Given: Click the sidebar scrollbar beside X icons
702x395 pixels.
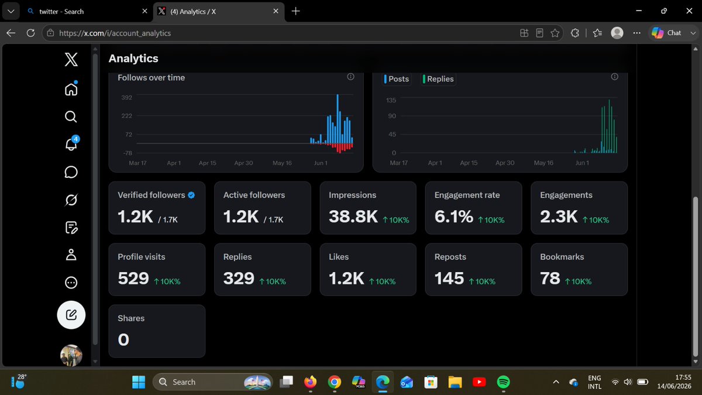Looking at the screenshot, I should (x=95, y=199).
